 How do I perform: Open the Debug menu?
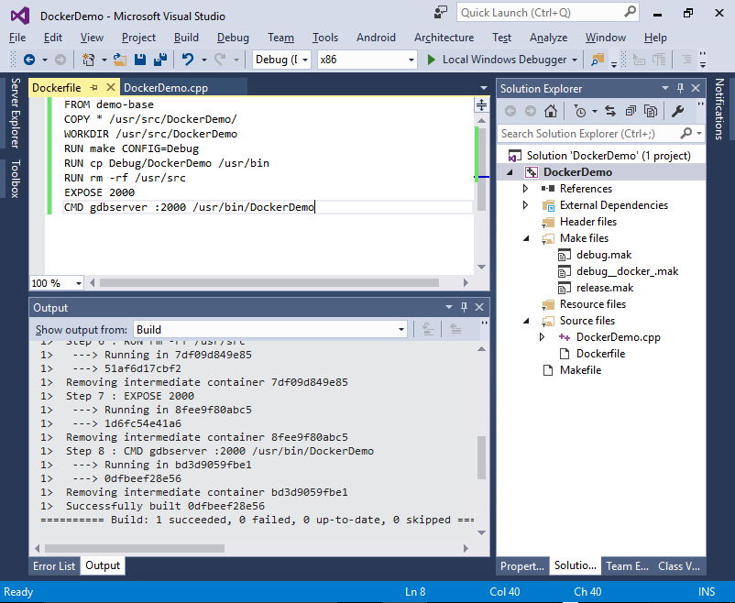233,38
